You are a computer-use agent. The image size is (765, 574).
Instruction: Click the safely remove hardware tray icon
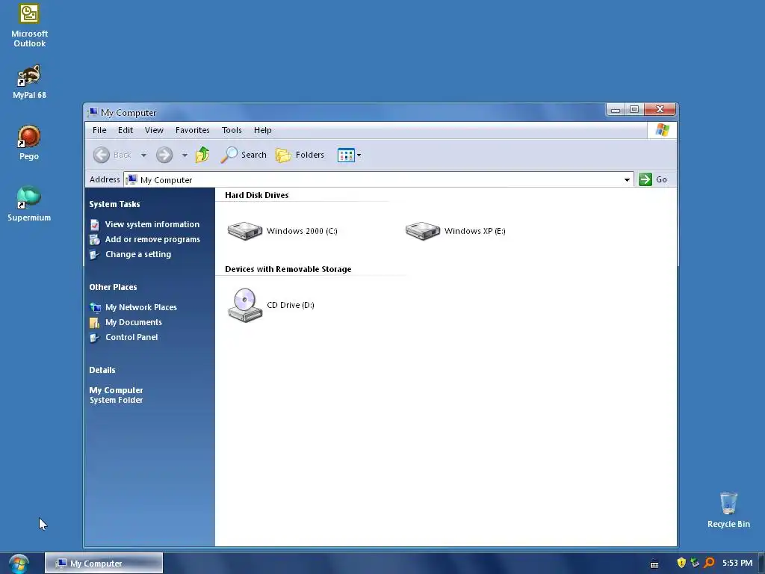point(695,563)
